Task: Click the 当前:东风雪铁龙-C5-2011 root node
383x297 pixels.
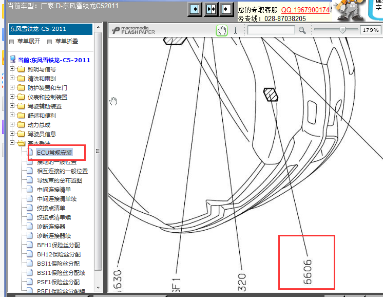Action: [54, 60]
